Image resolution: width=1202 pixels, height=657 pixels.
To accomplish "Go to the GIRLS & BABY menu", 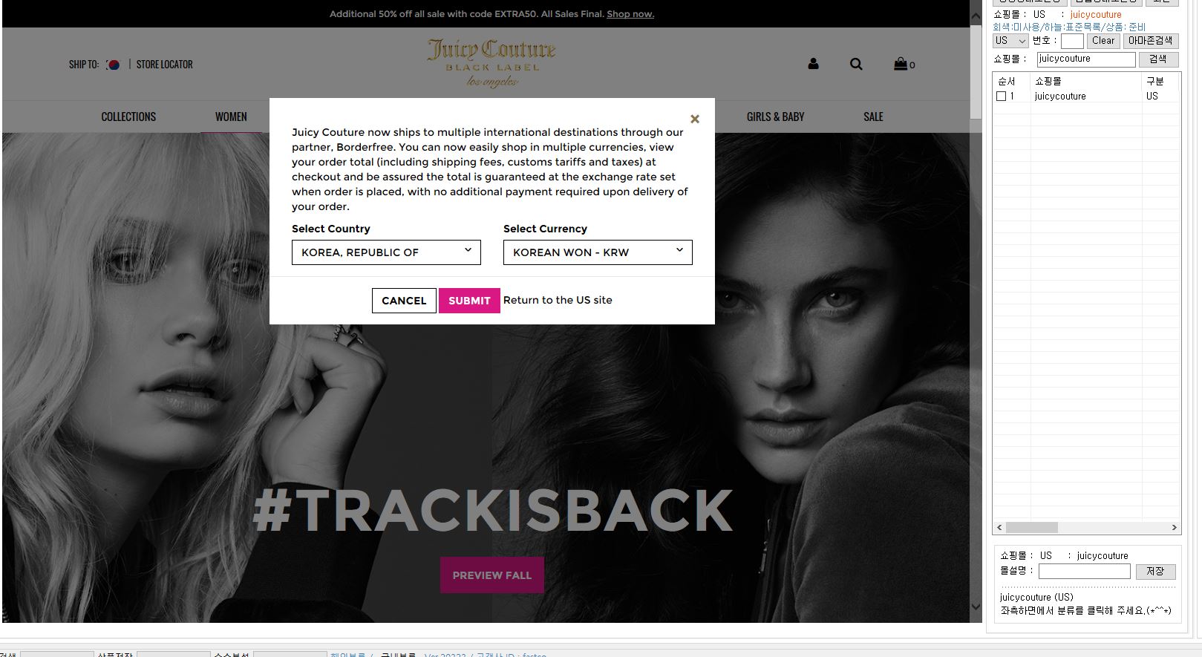I will (775, 117).
